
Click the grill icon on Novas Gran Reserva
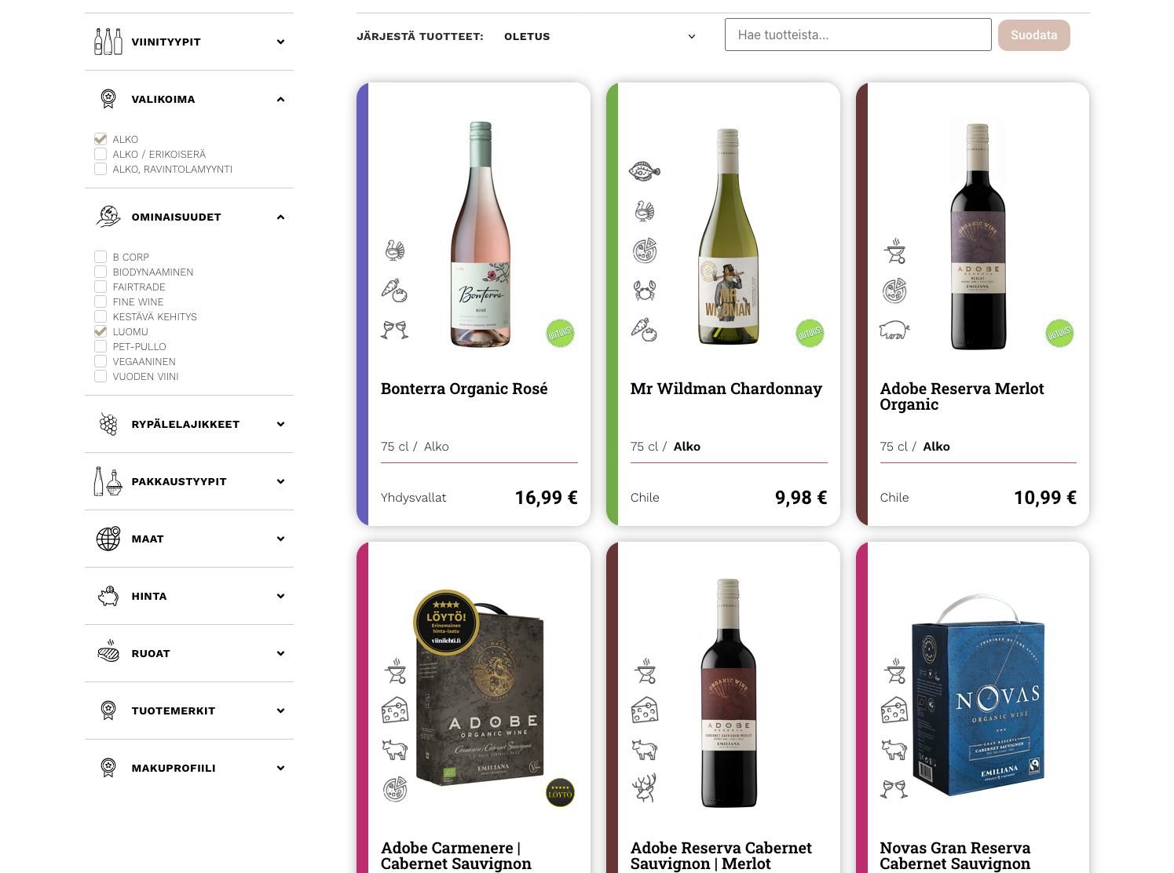click(x=894, y=671)
